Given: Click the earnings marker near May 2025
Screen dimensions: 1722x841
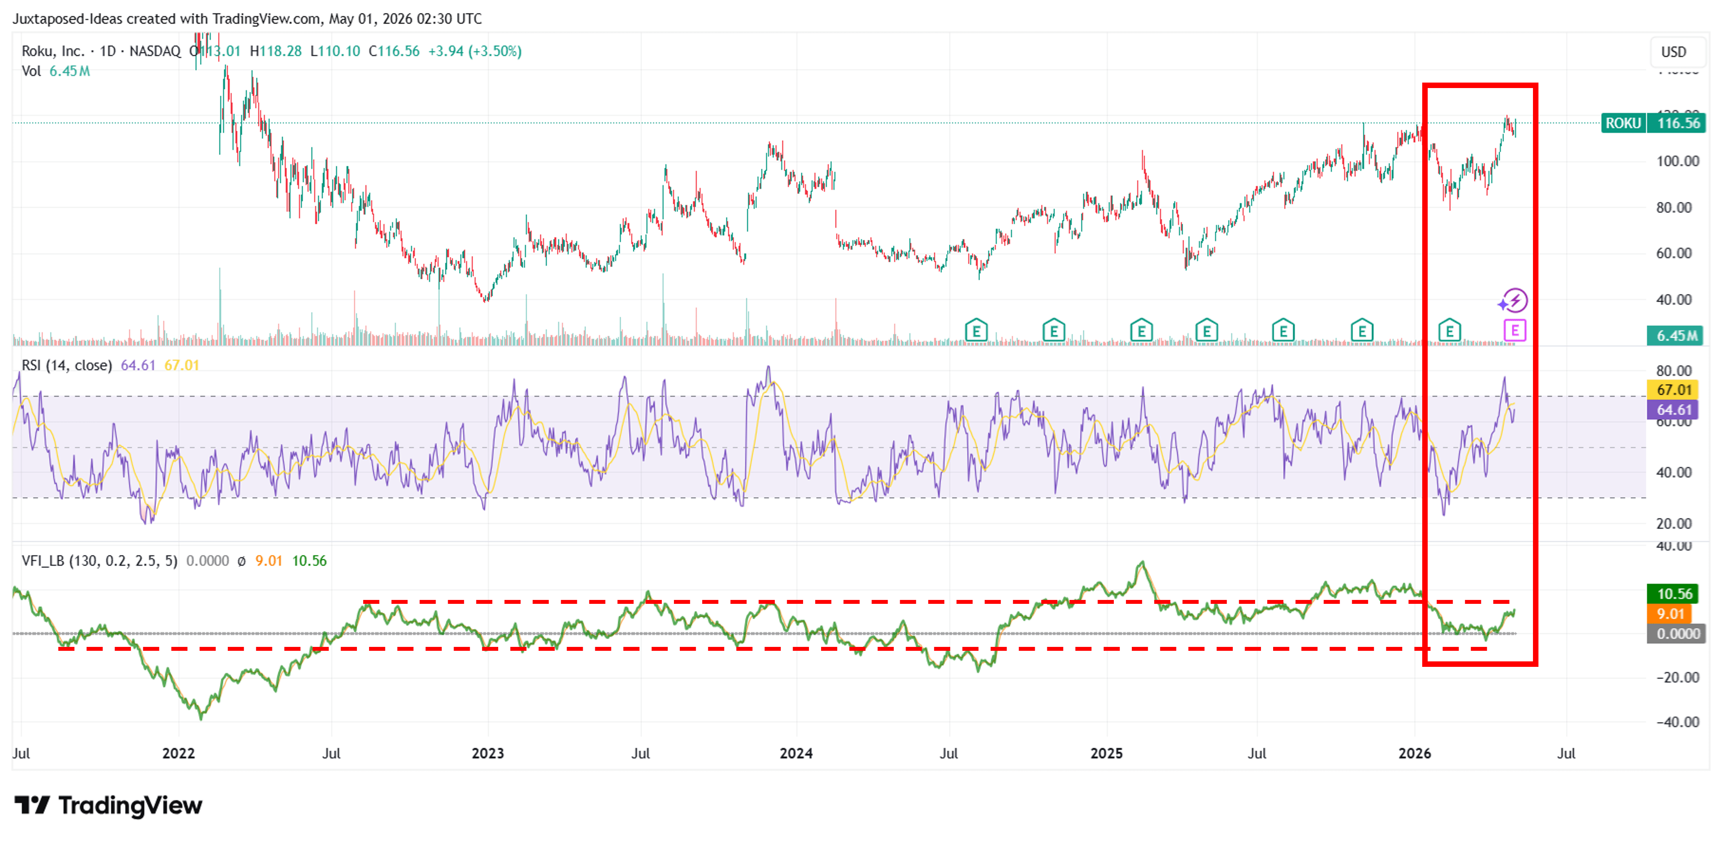Looking at the screenshot, I should tap(1207, 330).
